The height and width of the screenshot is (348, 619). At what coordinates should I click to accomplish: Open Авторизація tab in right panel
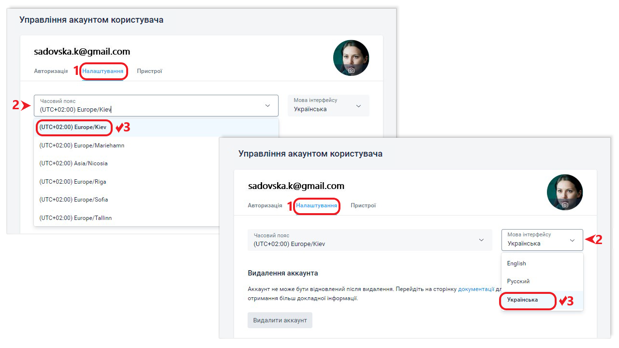(x=265, y=205)
